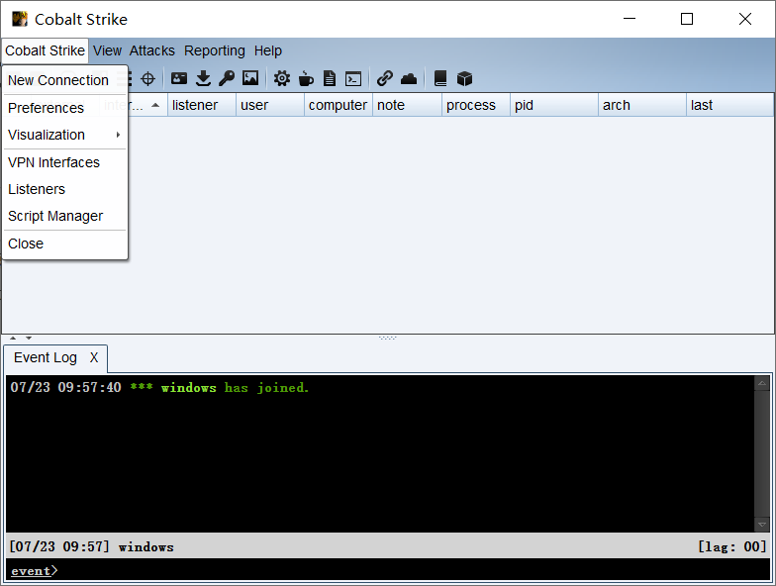Viewport: 776px width, 586px height.
Task: Click the split pane expand down arrow
Action: [x=29, y=339]
